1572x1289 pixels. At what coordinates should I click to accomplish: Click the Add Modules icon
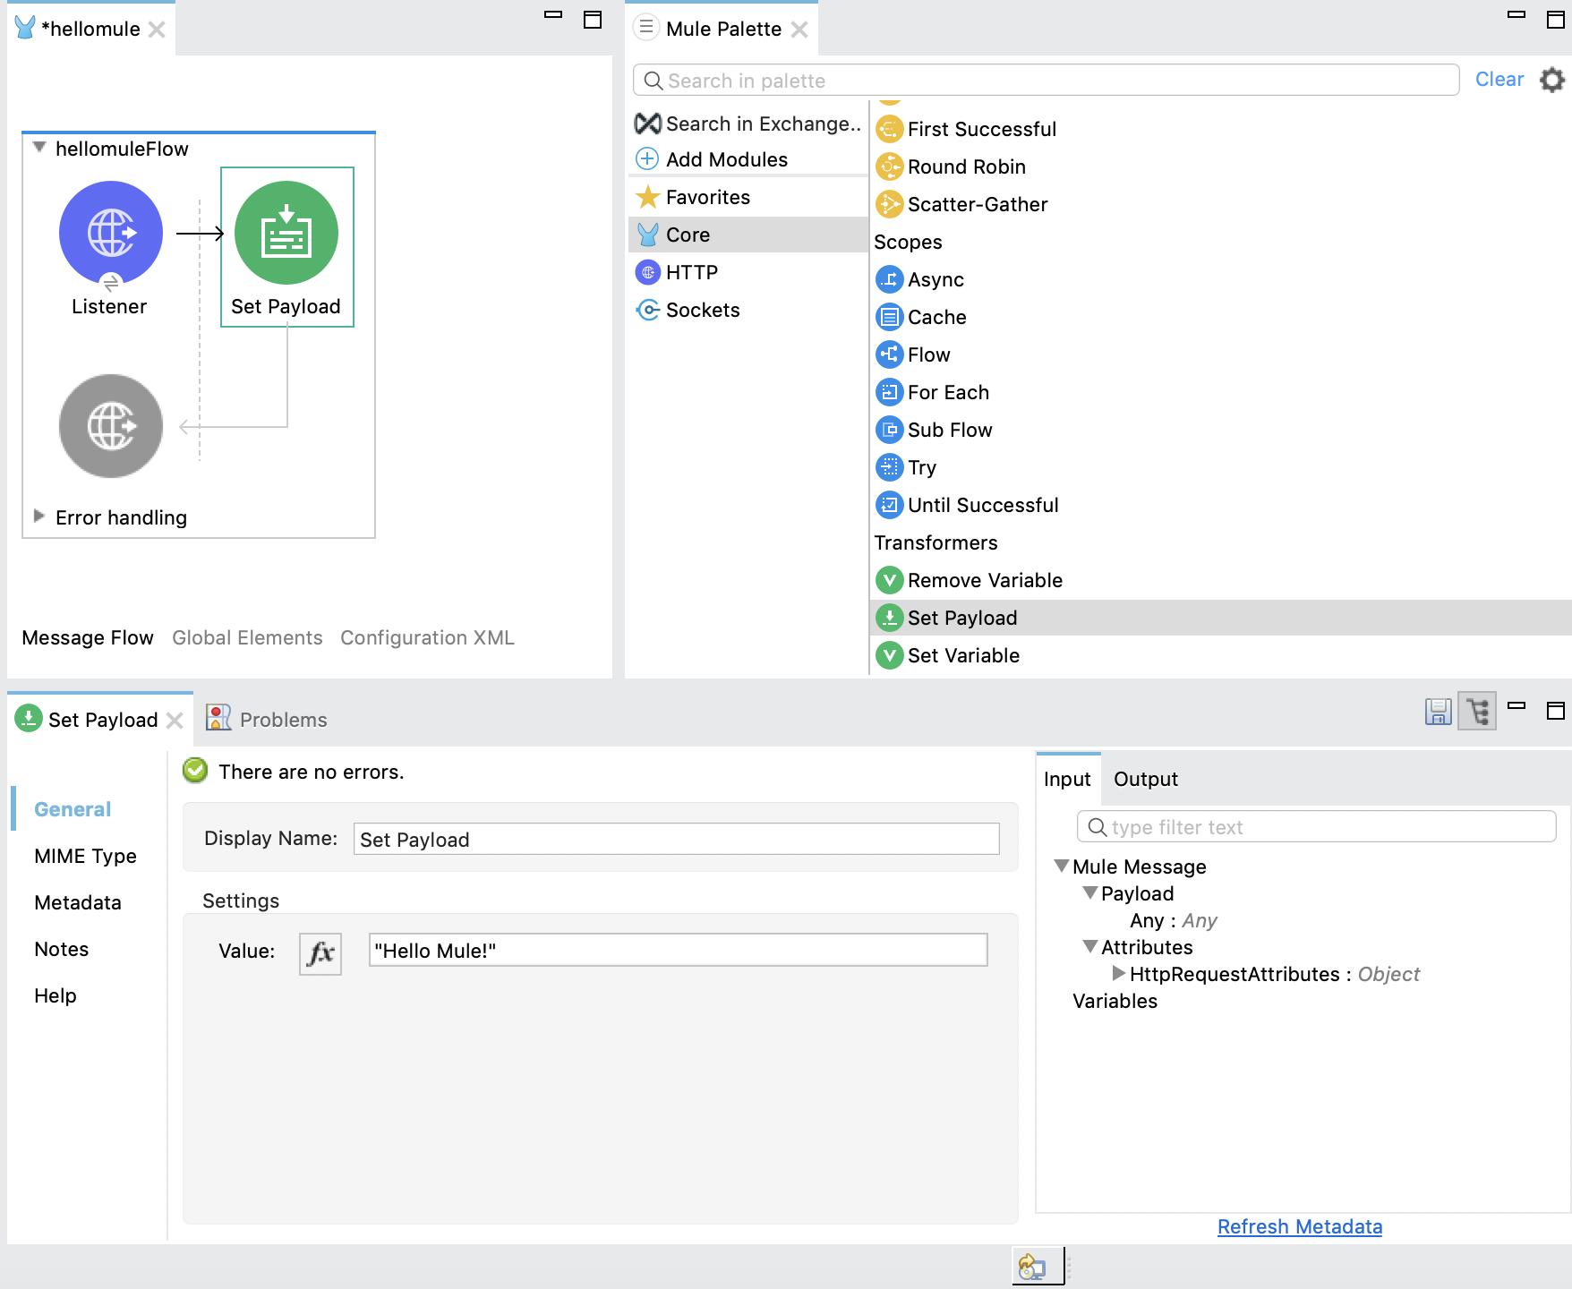tap(646, 158)
